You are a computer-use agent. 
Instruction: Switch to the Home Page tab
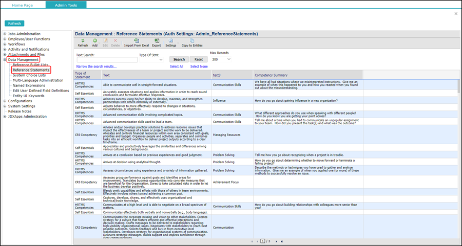23,5
